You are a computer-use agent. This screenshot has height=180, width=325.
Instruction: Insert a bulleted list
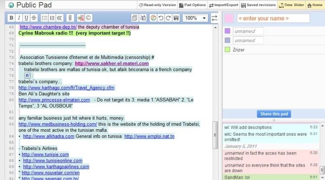[x=45, y=18]
